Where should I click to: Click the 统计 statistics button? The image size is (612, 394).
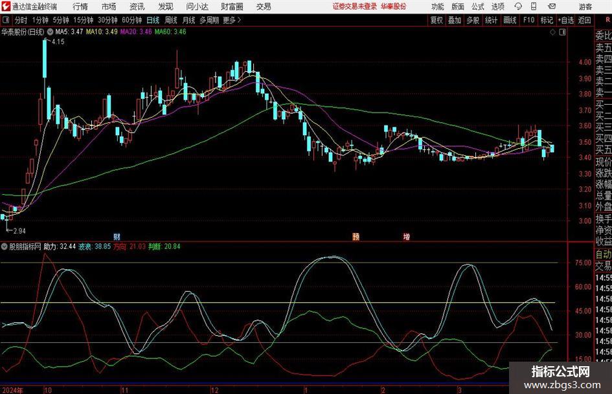(x=491, y=20)
